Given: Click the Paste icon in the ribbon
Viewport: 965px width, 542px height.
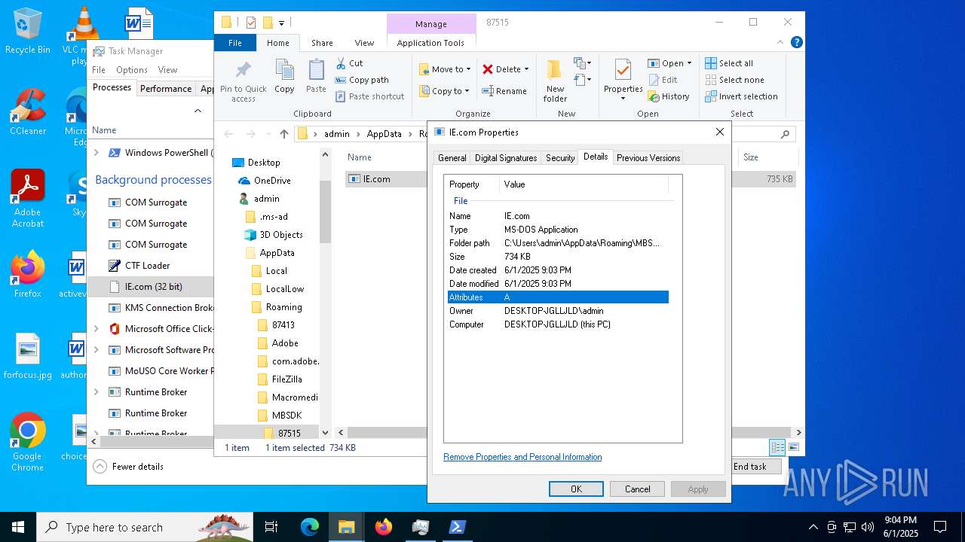Looking at the screenshot, I should click(316, 70).
